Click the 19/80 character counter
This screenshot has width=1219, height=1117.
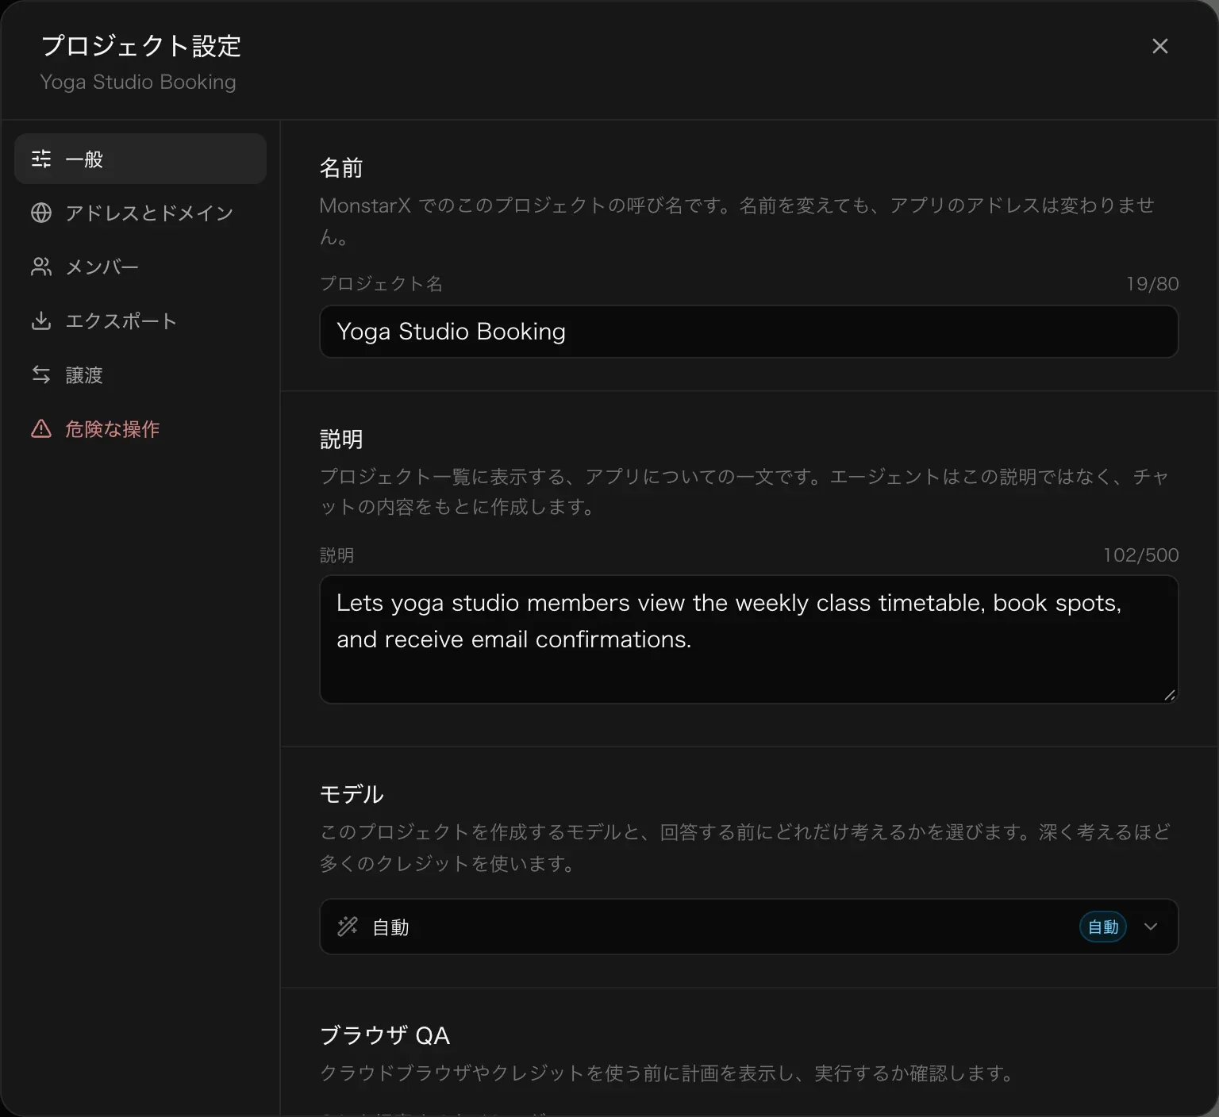1152,284
